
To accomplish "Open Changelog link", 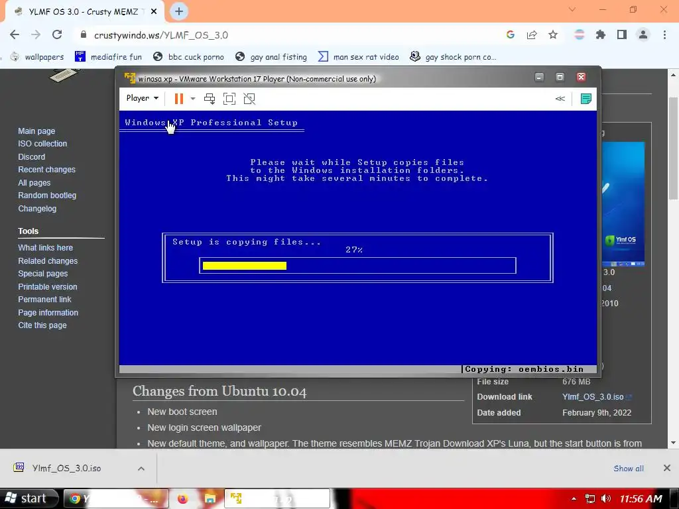I will point(37,209).
